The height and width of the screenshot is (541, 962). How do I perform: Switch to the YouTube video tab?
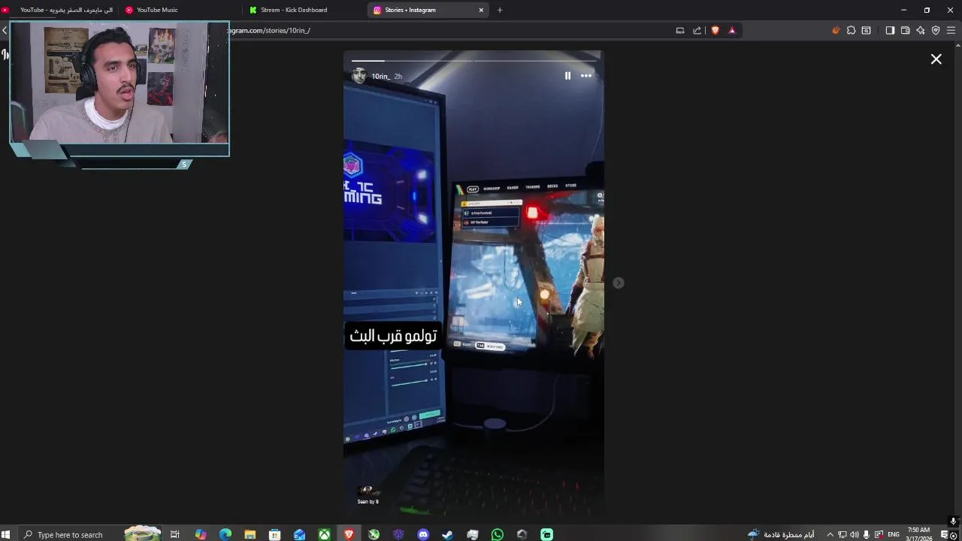point(60,10)
